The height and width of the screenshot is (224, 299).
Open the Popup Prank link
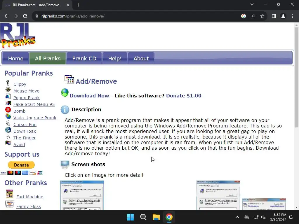(x=27, y=98)
